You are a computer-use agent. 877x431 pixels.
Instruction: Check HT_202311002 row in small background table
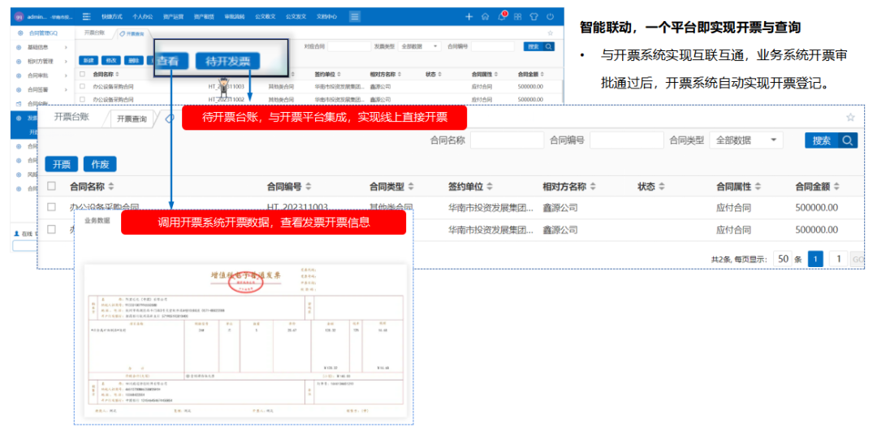tap(82, 100)
